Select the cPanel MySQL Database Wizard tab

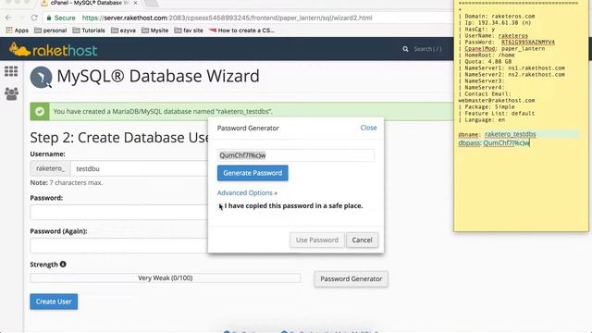[89, 3]
